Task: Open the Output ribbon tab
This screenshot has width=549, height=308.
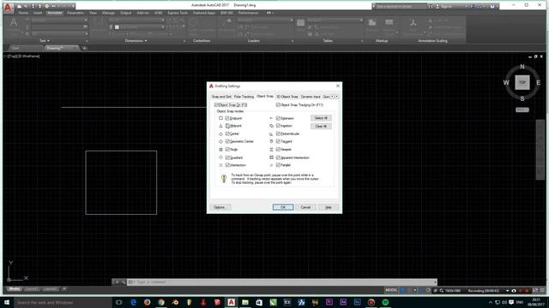Action: (126, 13)
